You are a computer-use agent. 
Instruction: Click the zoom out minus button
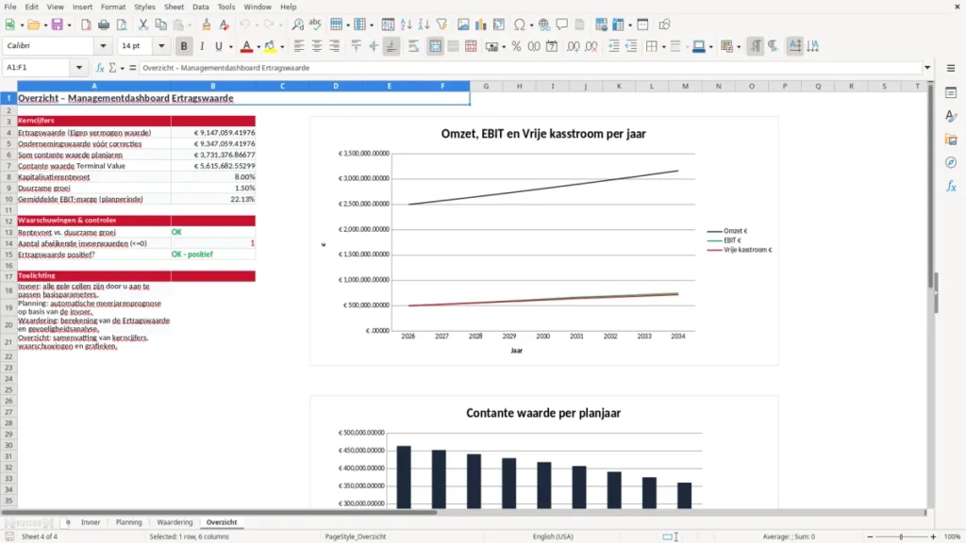coord(870,536)
